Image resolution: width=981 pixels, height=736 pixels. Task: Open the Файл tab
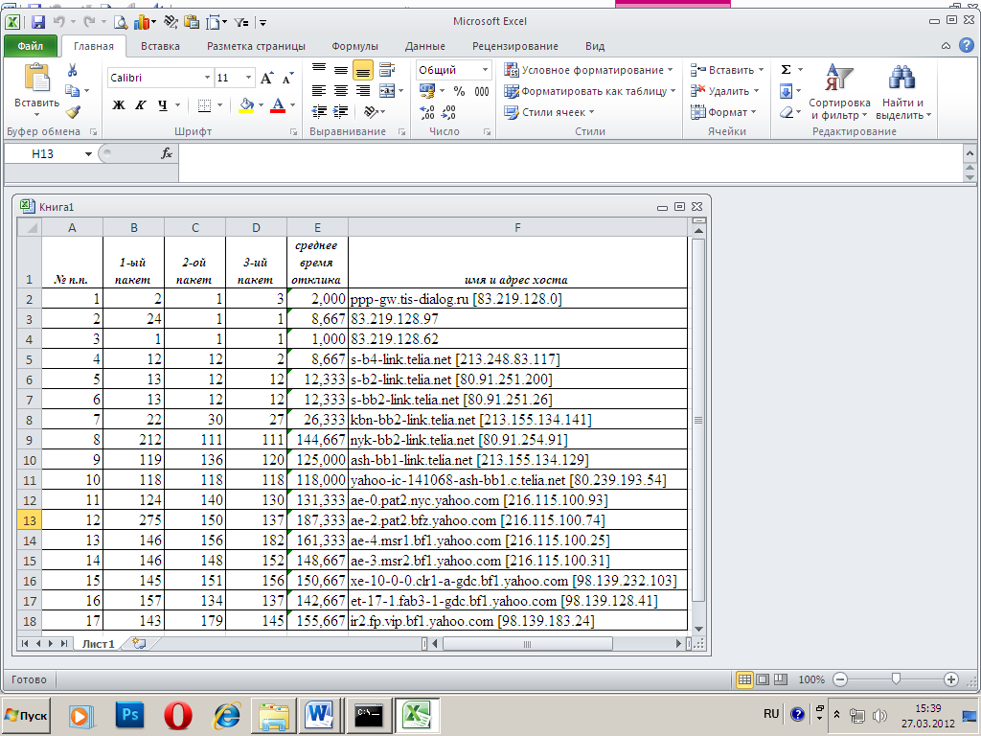click(x=30, y=46)
